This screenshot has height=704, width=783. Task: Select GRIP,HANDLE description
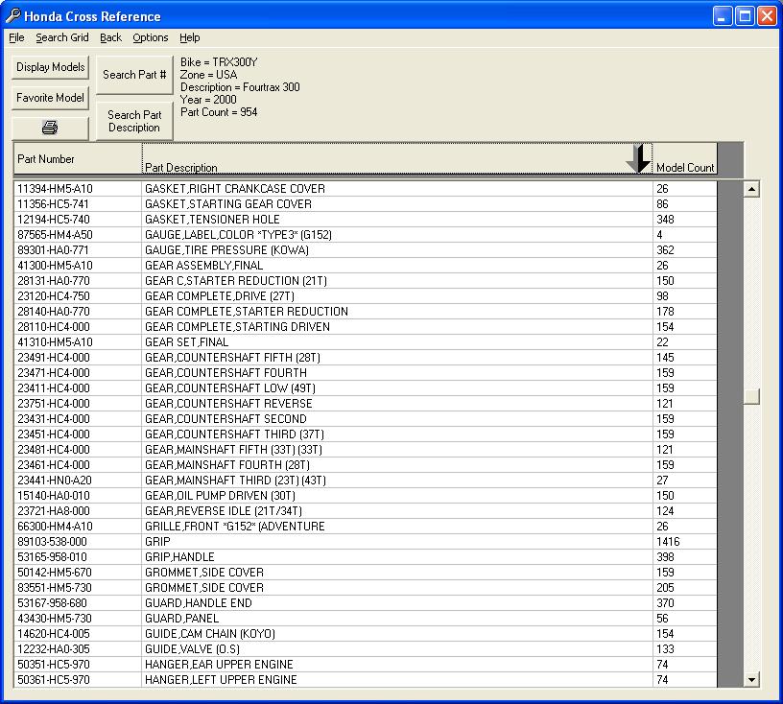397,557
